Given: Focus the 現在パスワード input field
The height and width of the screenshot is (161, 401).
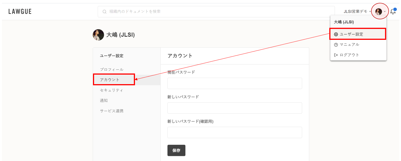Looking at the screenshot, I should tap(234, 83).
